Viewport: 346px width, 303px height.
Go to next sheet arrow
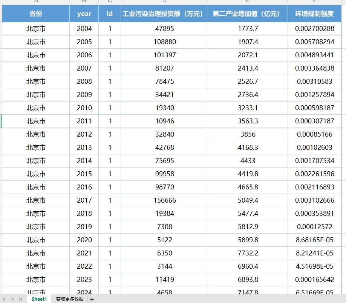coord(12,299)
